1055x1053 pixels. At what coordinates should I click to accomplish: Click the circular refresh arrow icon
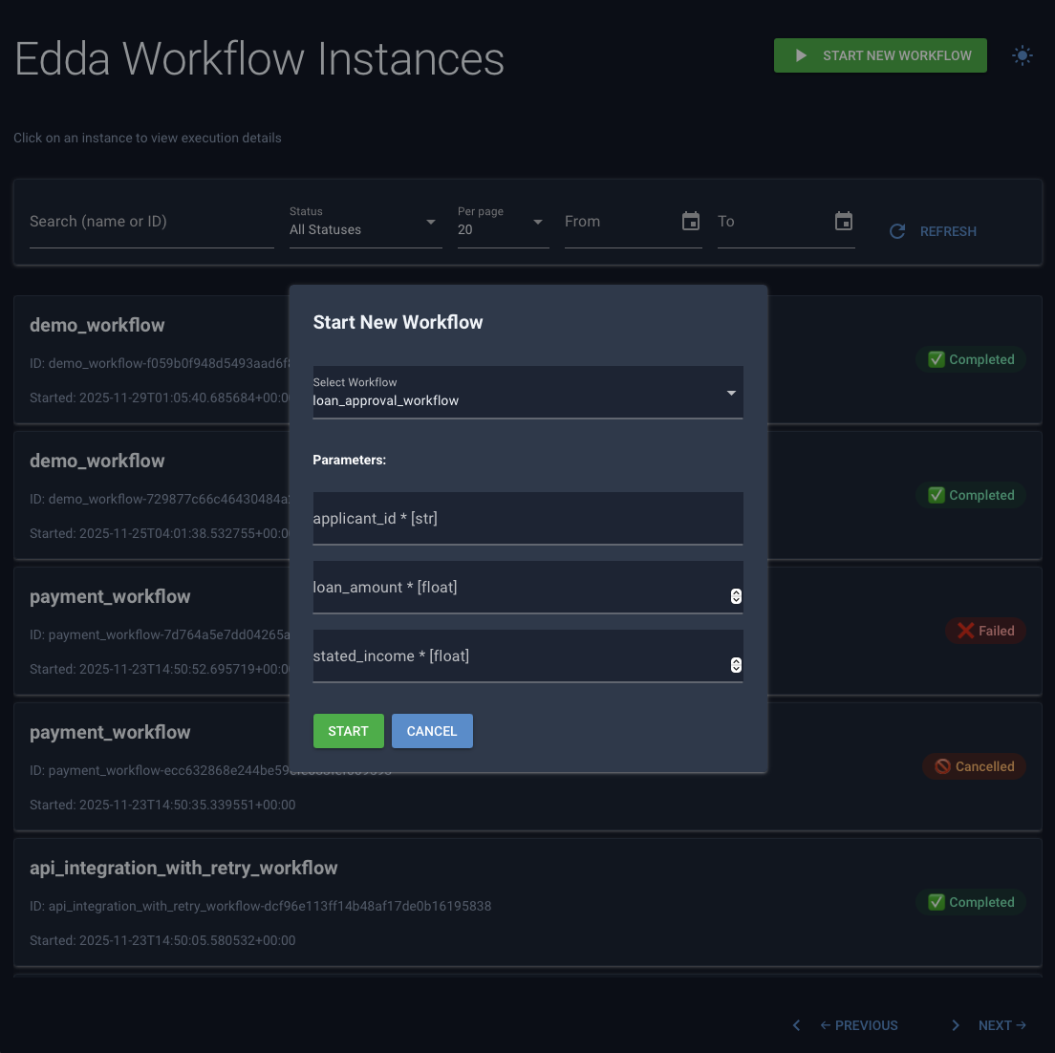coord(897,231)
